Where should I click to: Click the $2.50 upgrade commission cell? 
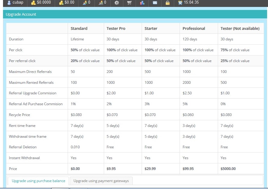tap(187, 93)
